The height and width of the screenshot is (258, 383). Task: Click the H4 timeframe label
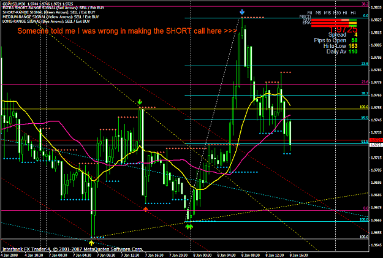353,13
